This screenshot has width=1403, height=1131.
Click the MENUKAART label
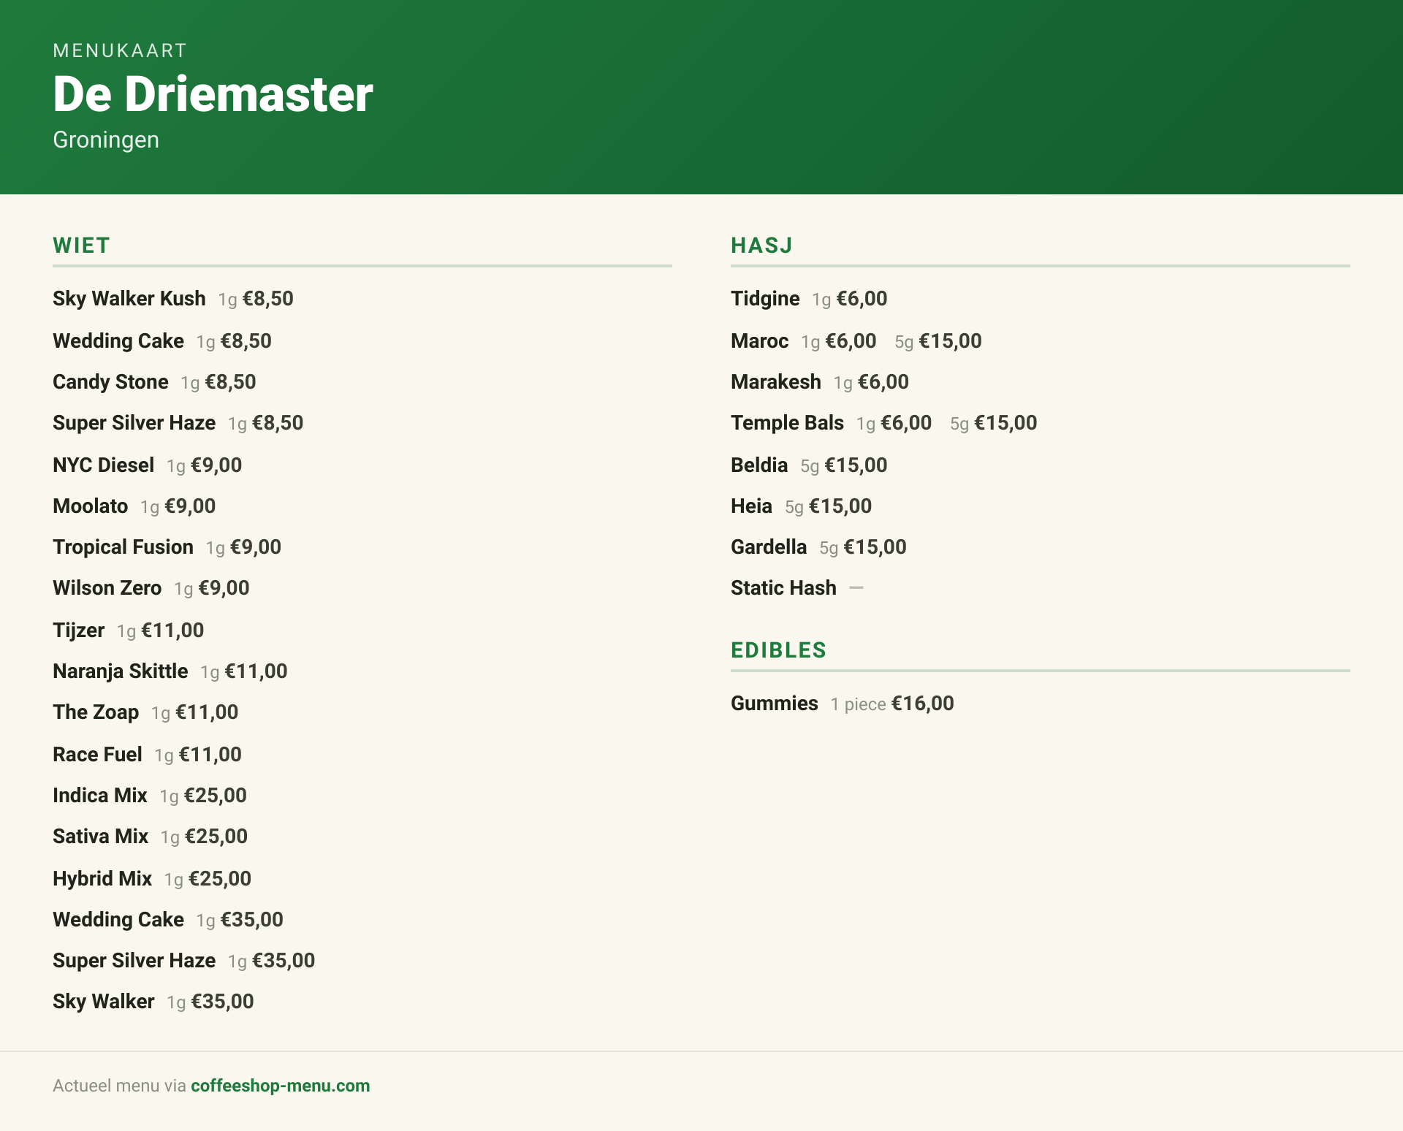coord(120,50)
